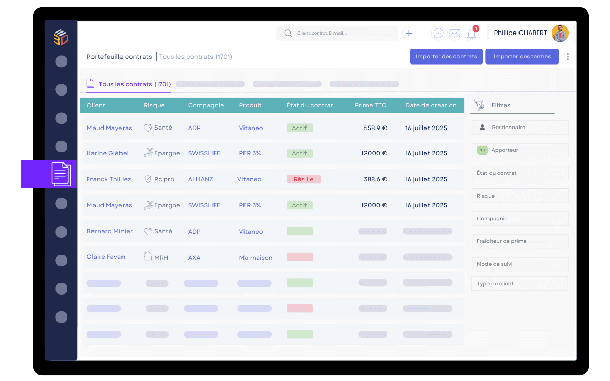Viewport: 610px width, 381px height.
Task: Click the Importer des termes button
Action: [522, 57]
